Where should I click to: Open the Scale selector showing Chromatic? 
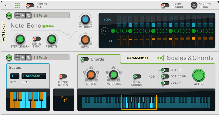click(x=34, y=76)
